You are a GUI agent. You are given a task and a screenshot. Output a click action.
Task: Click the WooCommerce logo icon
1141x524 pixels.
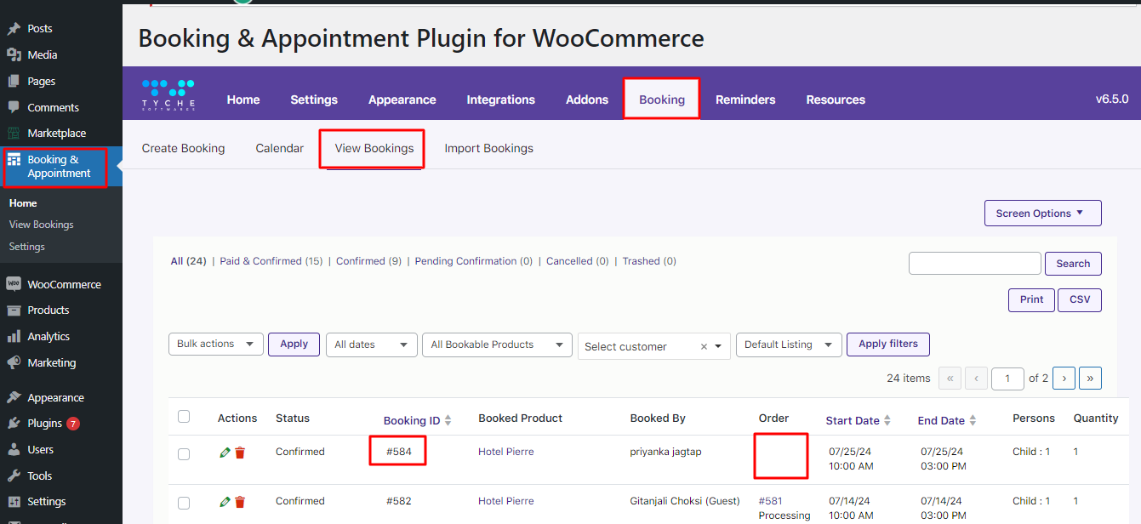14,284
